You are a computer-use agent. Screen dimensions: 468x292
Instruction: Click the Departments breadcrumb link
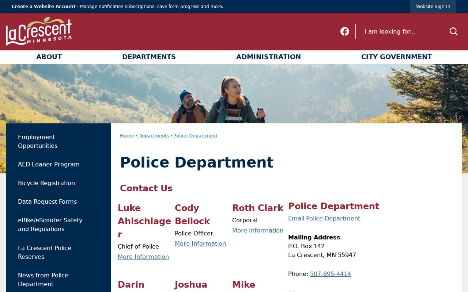154,136
